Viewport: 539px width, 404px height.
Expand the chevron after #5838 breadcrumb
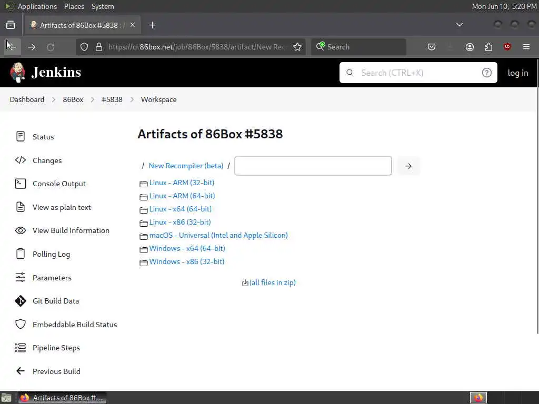tap(132, 99)
